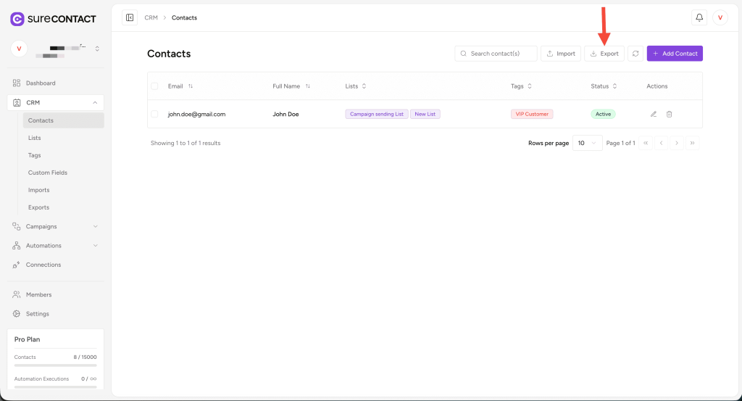Open Dashboard from the sidebar

(x=41, y=83)
